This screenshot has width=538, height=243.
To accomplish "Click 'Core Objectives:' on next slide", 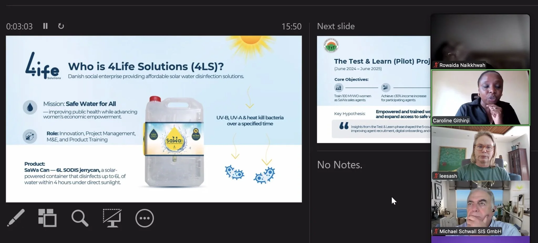I will point(351,79).
